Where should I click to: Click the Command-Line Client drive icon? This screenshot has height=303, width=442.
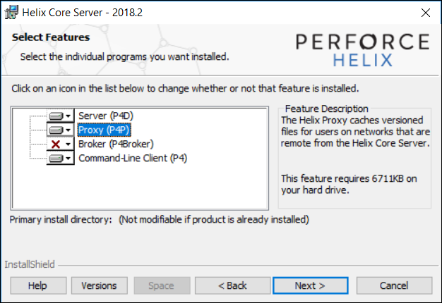coord(56,158)
